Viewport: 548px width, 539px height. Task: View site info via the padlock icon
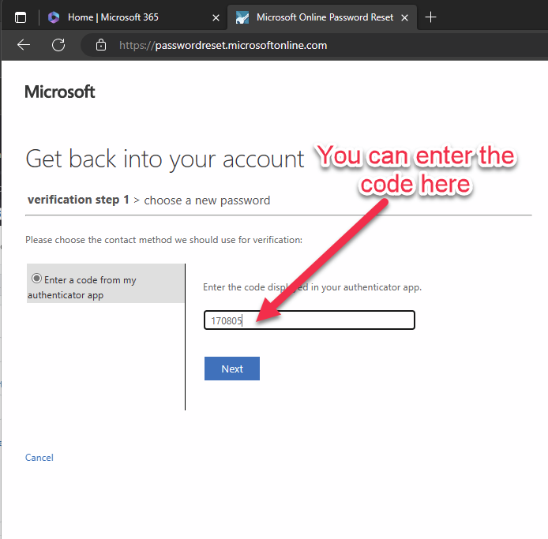click(101, 45)
